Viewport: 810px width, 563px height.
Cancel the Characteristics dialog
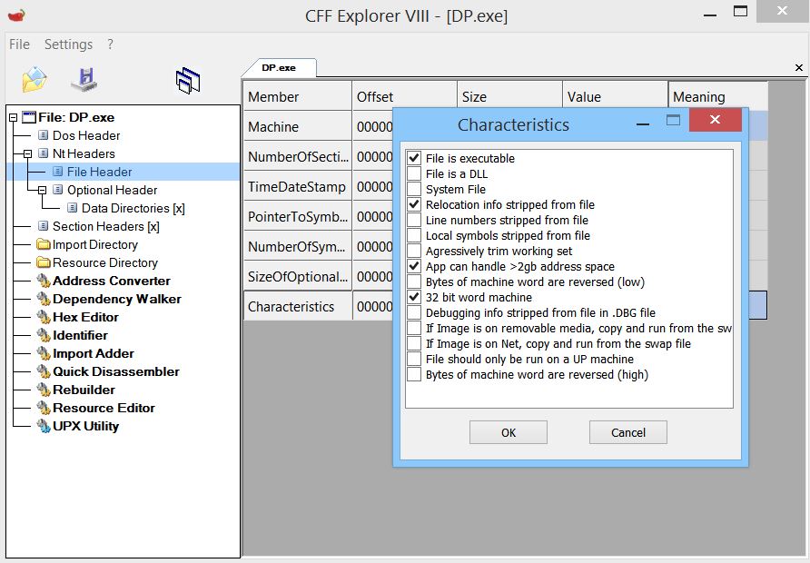[x=628, y=432]
